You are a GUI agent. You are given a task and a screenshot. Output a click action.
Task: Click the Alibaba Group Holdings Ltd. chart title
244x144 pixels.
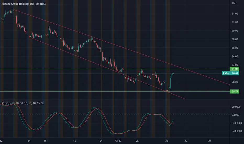(x=24, y=4)
